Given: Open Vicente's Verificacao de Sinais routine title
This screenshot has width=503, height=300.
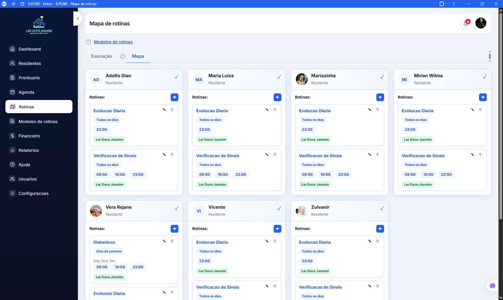Looking at the screenshot, I should tap(218, 287).
